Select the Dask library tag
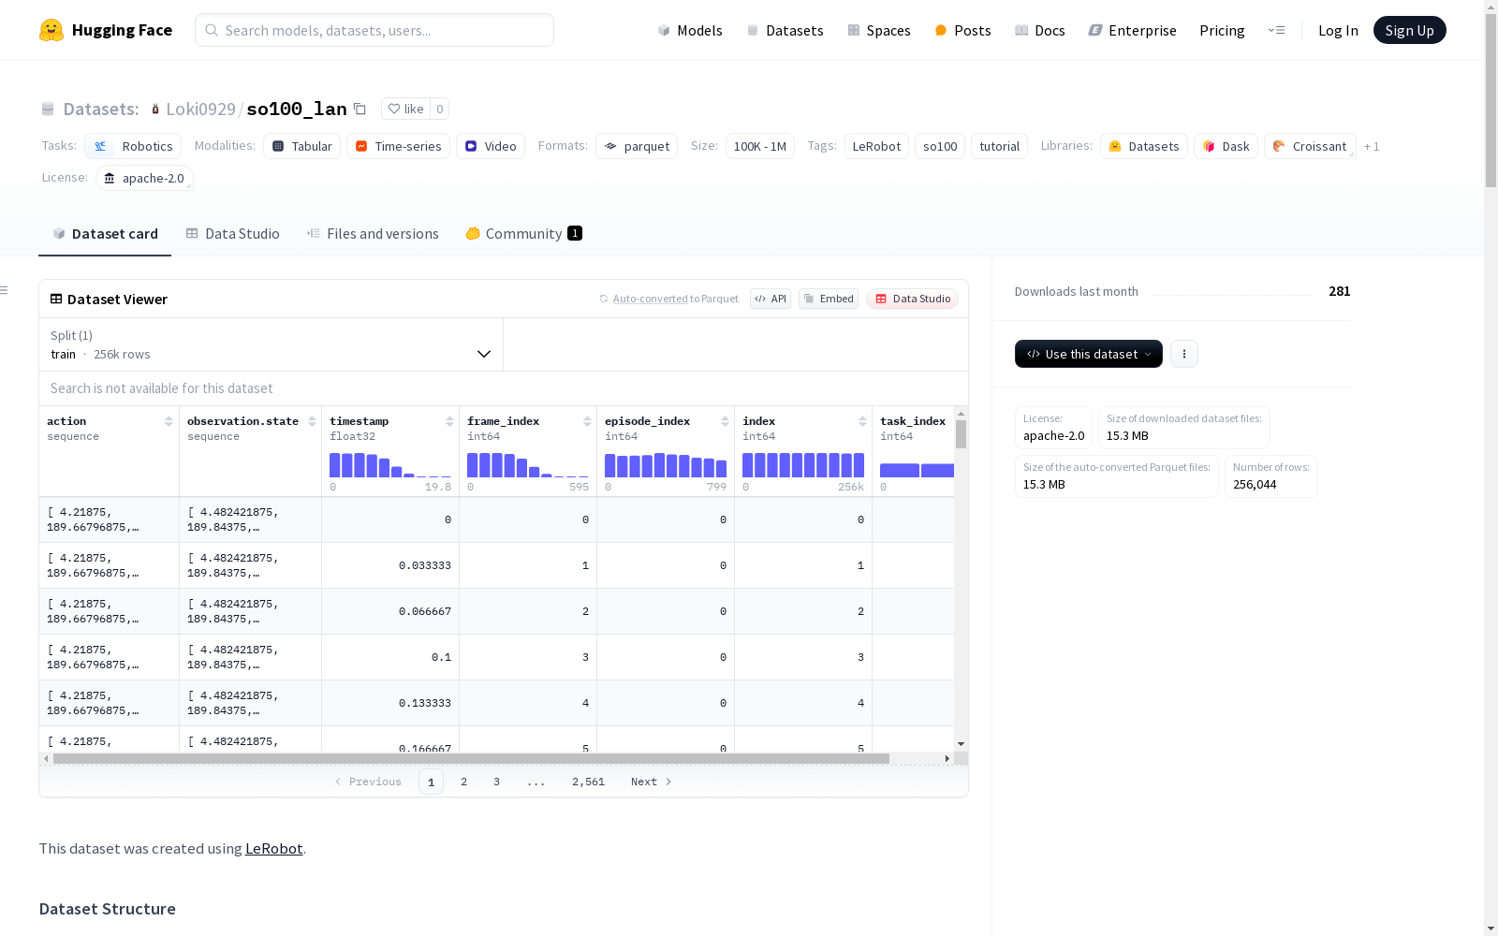Image resolution: width=1498 pixels, height=936 pixels. pyautogui.click(x=1226, y=146)
